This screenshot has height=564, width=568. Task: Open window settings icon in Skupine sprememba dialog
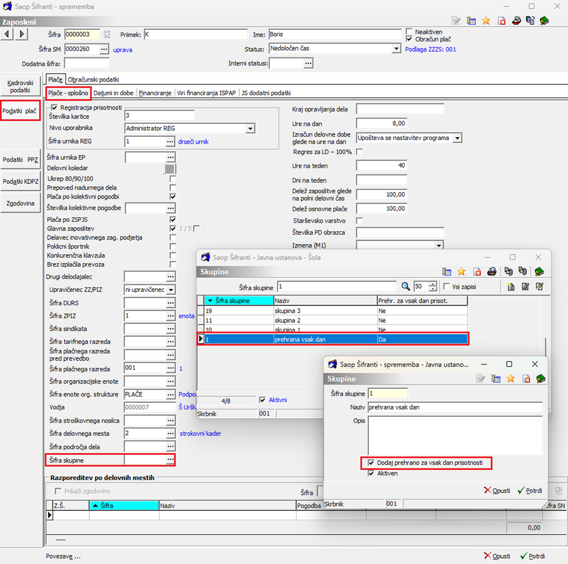click(x=496, y=379)
